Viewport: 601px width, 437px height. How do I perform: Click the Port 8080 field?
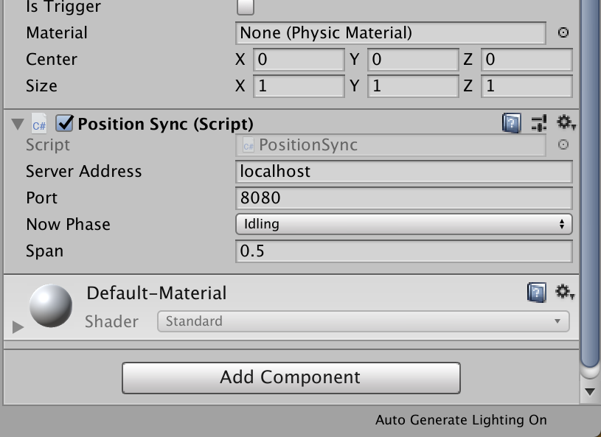click(x=404, y=198)
